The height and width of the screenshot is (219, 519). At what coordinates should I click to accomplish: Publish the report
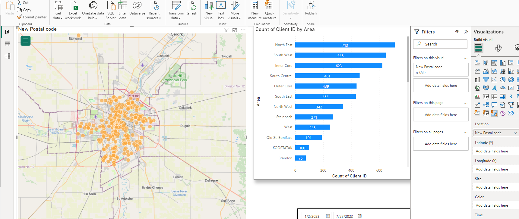pyautogui.click(x=311, y=8)
